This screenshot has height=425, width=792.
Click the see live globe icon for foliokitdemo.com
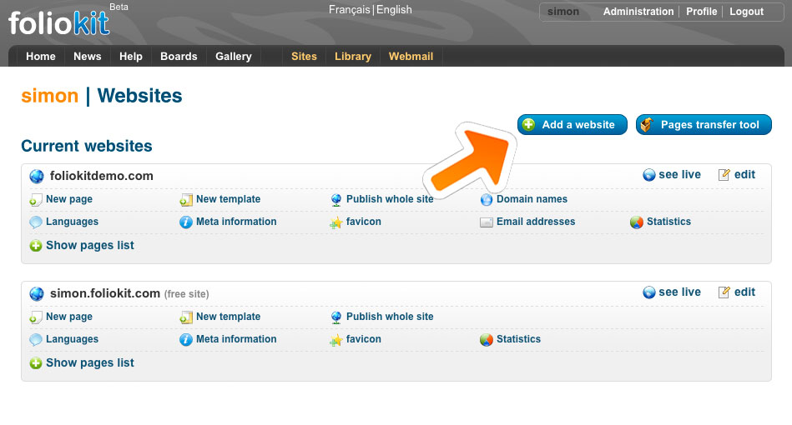(649, 175)
